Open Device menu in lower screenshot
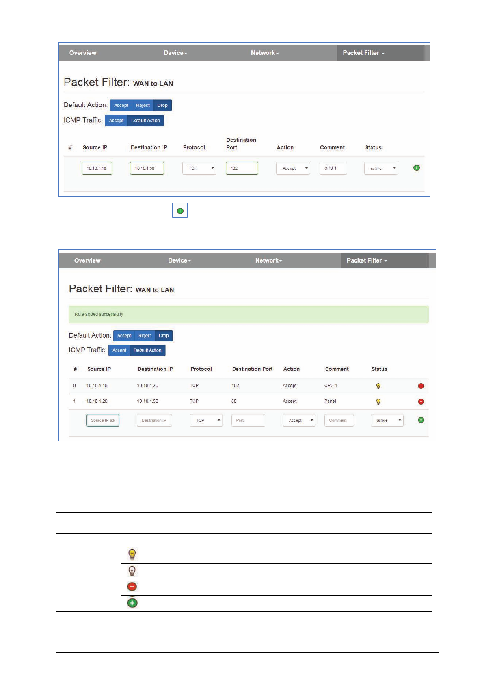The width and height of the screenshot is (484, 684). (x=179, y=261)
